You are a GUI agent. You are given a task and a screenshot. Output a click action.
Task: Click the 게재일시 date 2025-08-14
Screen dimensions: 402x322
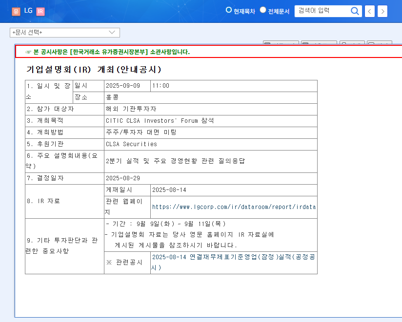coord(169,190)
